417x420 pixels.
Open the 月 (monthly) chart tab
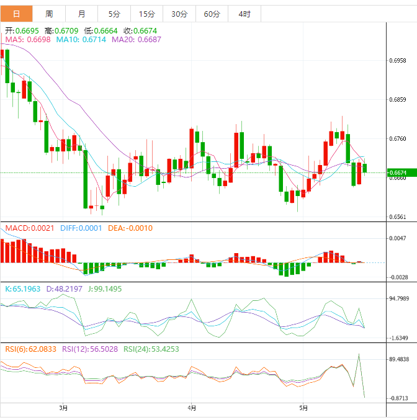[82, 14]
